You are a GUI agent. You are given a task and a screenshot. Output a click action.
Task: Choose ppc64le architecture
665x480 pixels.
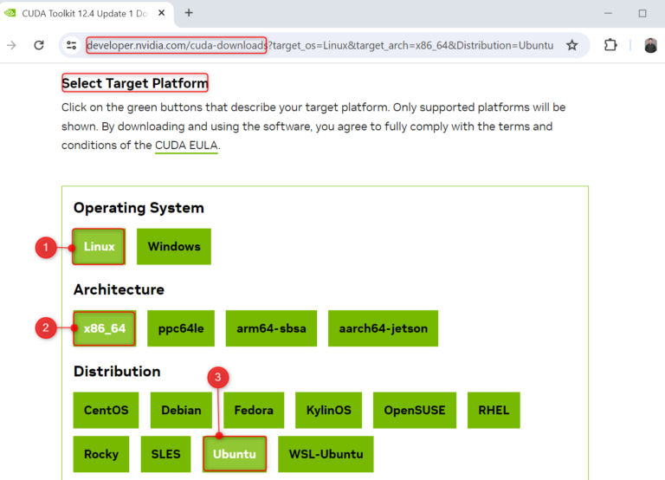click(x=180, y=328)
